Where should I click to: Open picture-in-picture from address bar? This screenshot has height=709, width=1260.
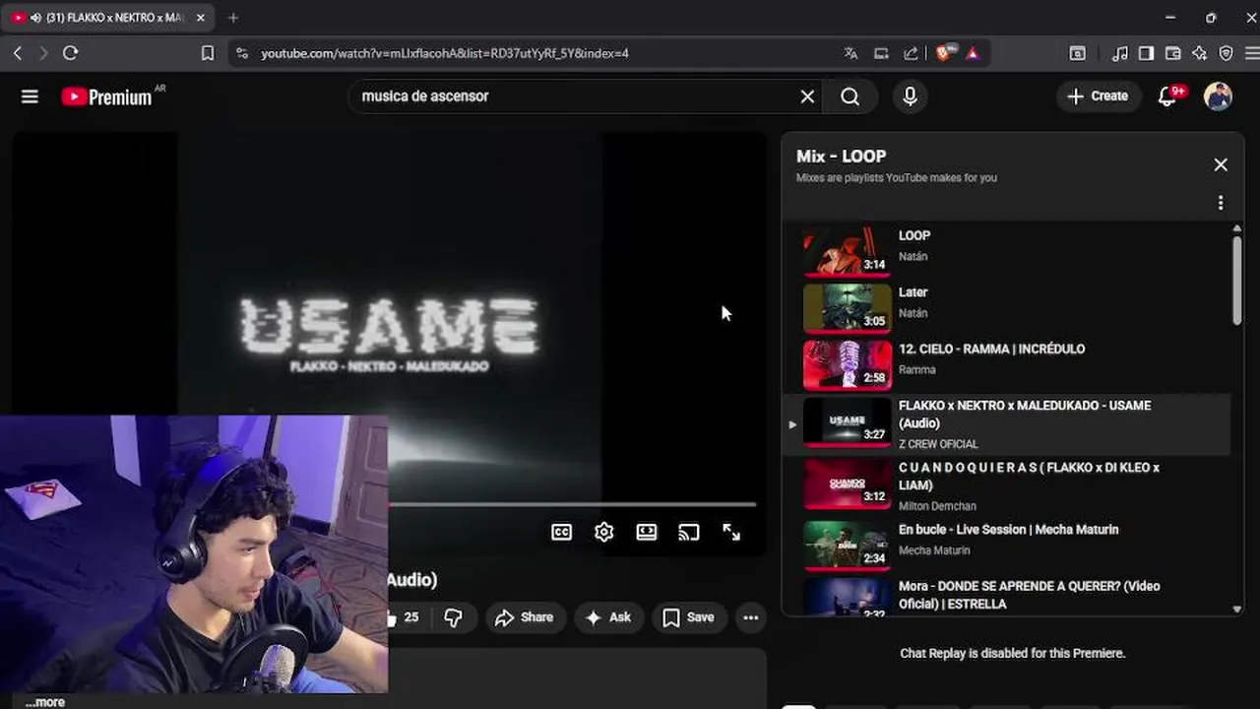pyautogui.click(x=881, y=53)
